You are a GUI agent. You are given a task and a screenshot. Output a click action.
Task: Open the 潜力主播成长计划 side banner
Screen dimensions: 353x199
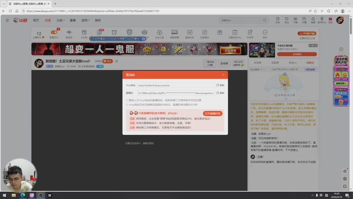pyautogui.click(x=341, y=60)
